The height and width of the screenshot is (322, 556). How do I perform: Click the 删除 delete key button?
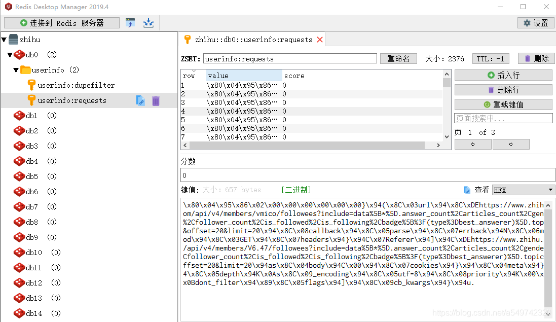[x=536, y=58]
